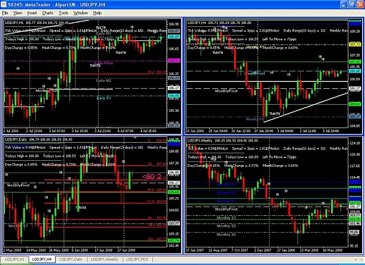Switch to the USDJPY,M15 chart tab
This screenshot has height=265, width=365.
137,259
